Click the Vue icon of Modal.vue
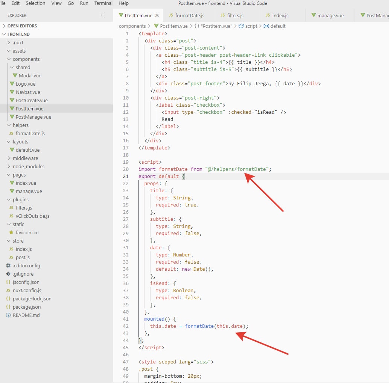This screenshot has width=389, height=383. click(x=15, y=75)
